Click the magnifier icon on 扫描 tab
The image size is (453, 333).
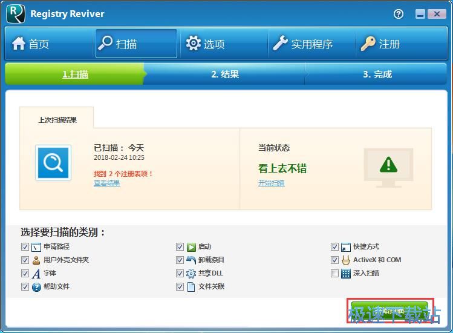click(x=105, y=43)
